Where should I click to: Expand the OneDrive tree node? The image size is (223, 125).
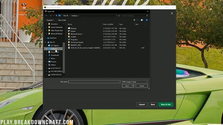[x=46, y=38]
